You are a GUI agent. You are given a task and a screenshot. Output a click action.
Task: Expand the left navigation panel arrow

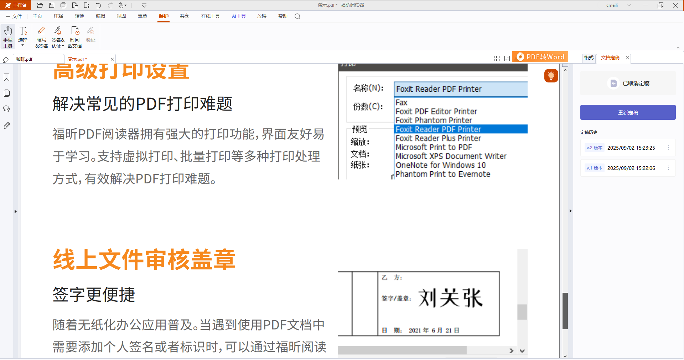click(x=15, y=211)
